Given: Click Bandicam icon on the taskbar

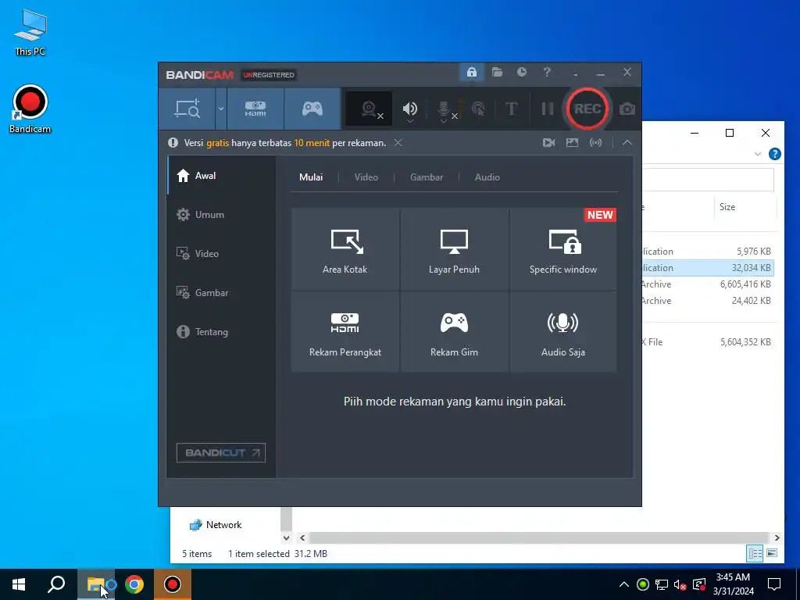Looking at the screenshot, I should tap(173, 584).
